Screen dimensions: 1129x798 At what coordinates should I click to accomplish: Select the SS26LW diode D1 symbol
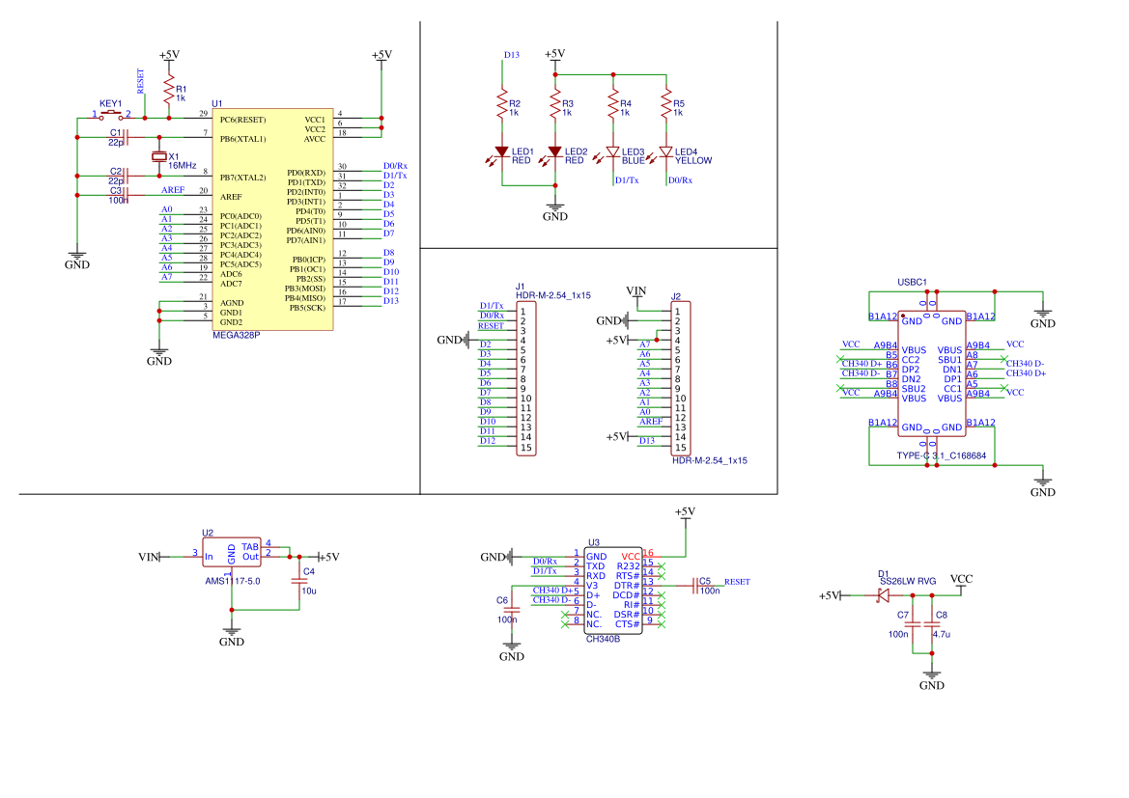[x=883, y=595]
